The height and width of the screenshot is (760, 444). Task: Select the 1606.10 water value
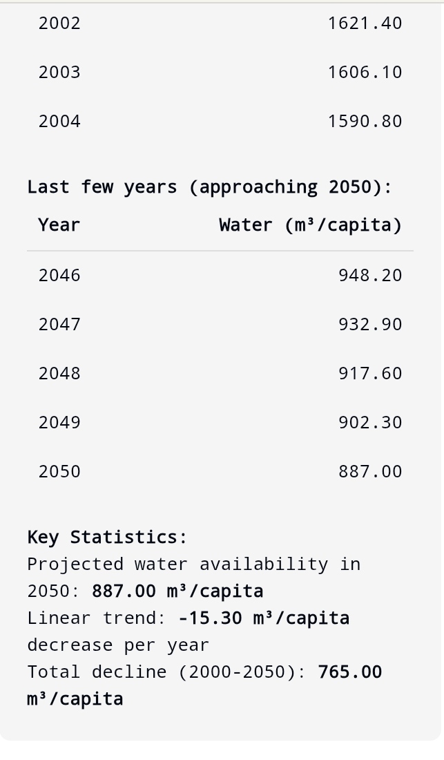click(365, 72)
